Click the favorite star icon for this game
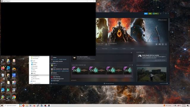Image resolution: width=190 pixels, height=107 pixels. (166, 44)
